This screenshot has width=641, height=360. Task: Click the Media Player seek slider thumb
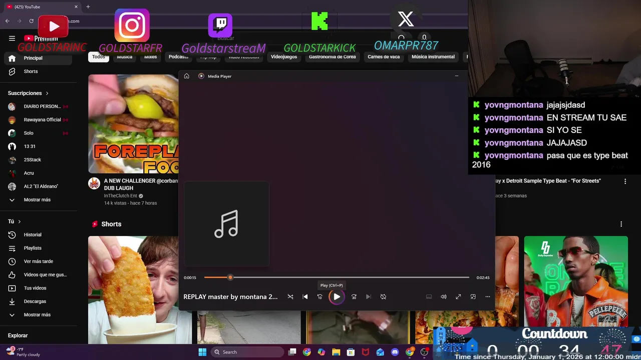[x=230, y=277]
